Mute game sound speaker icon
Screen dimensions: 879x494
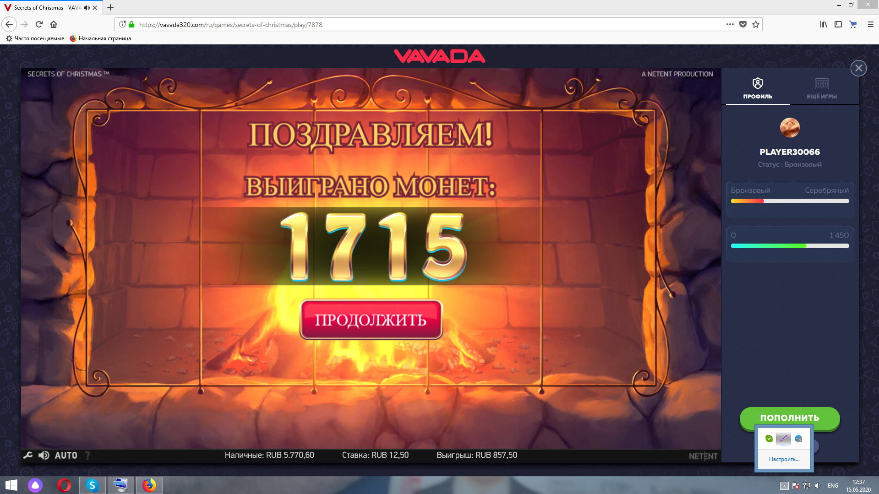click(44, 455)
